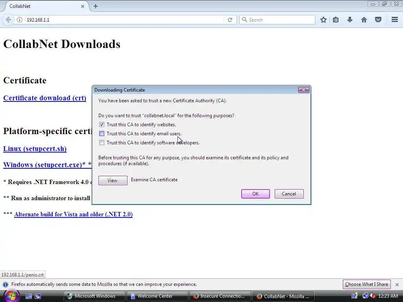Open a new tab with plus button
Image resolution: width=403 pixels, height=302 pixels.
(x=96, y=6)
